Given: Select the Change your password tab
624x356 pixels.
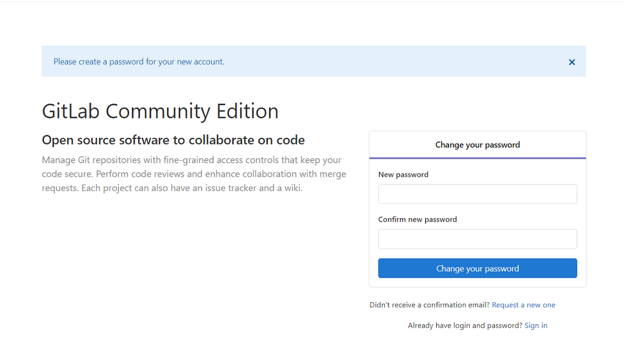Looking at the screenshot, I should pos(477,145).
